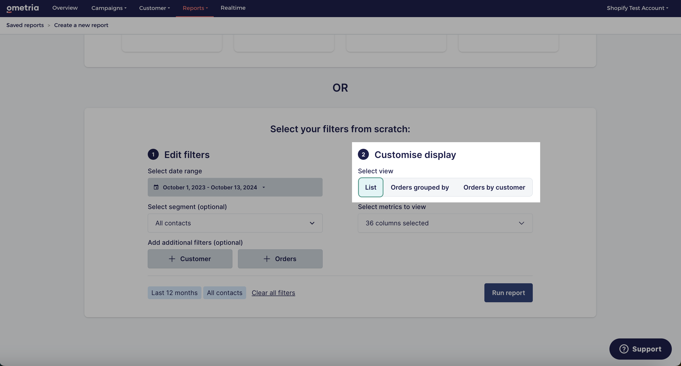681x366 pixels.
Task: Open the 36 columns selected dropdown
Action: click(445, 223)
